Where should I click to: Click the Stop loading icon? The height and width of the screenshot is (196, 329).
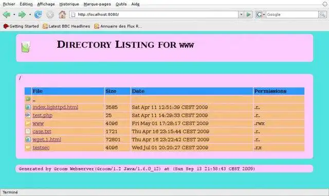(x=50, y=14)
